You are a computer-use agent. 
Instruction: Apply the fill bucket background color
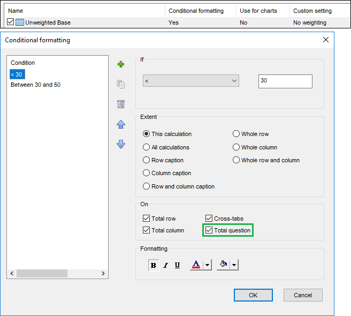coord(223,265)
